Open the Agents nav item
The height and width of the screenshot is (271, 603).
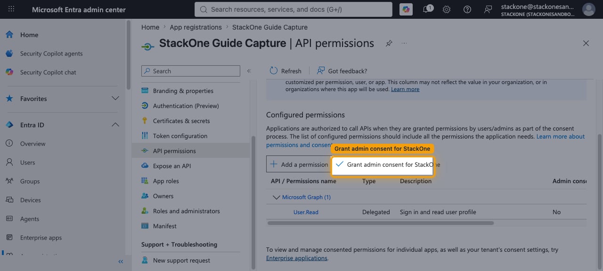(x=29, y=219)
